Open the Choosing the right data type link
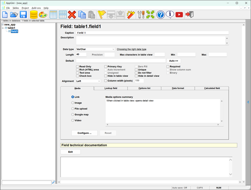The image size is (251, 190). [132, 49]
